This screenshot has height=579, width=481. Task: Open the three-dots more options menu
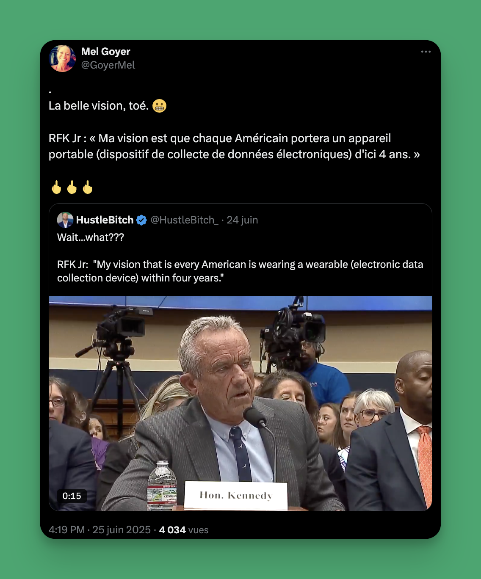click(x=426, y=52)
